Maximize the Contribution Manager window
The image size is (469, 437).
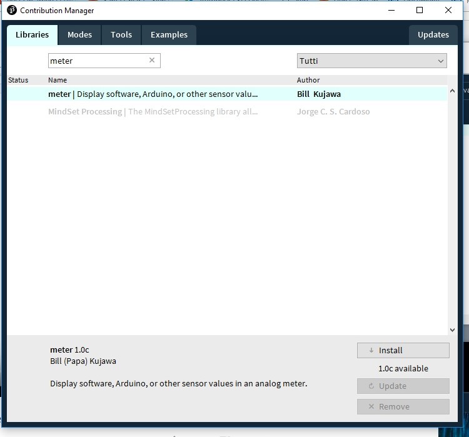(420, 10)
